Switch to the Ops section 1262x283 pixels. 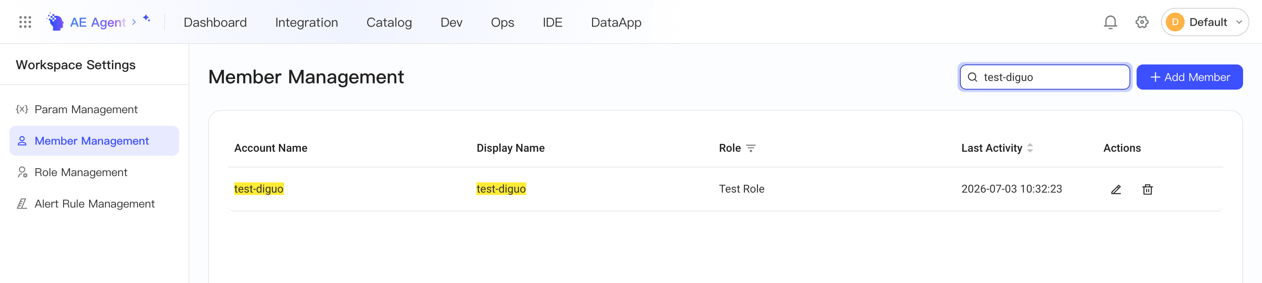pyautogui.click(x=502, y=22)
